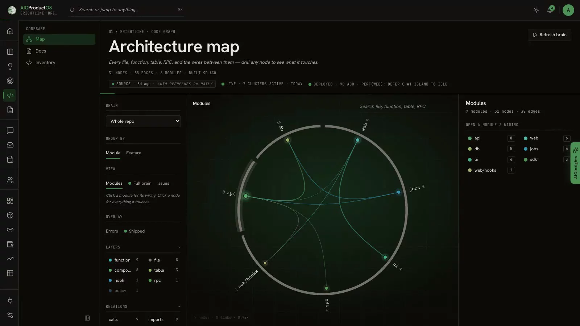580x326 pixels.
Task: Open the db module's wiring
Action: [x=491, y=149]
